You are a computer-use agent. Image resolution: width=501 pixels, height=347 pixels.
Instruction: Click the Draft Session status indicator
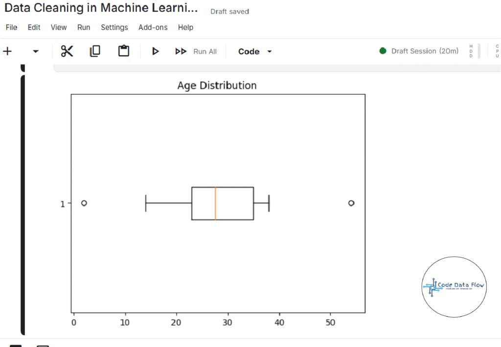coord(419,51)
